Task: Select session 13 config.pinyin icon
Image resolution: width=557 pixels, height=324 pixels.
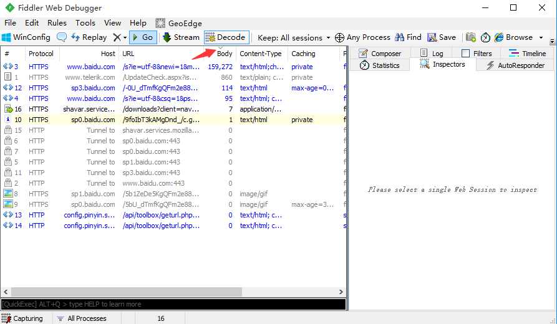Action: click(8, 215)
